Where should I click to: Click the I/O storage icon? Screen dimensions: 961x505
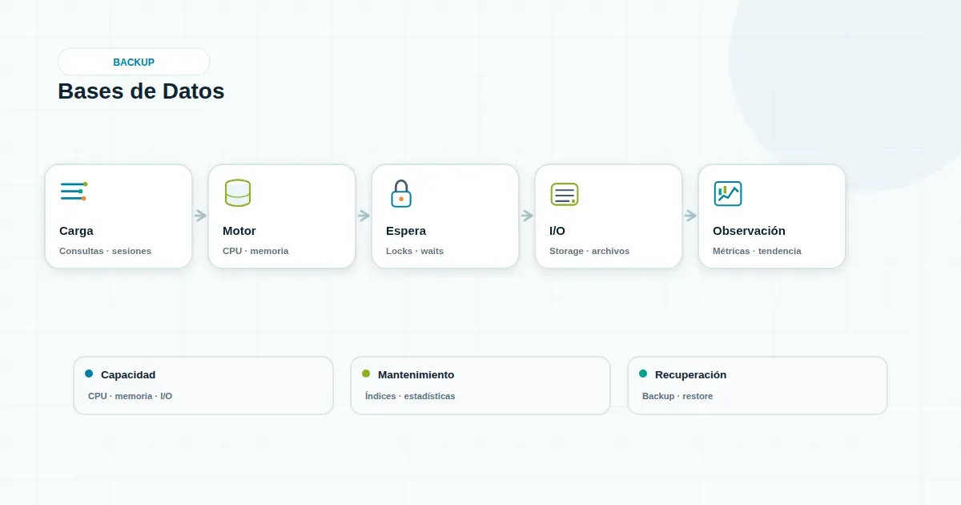pos(564,193)
